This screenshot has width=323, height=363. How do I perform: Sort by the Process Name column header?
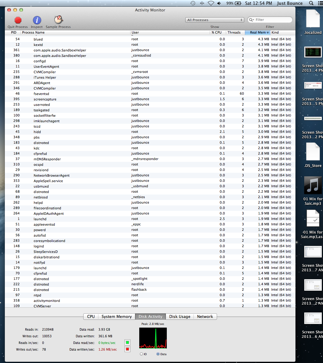(76, 32)
